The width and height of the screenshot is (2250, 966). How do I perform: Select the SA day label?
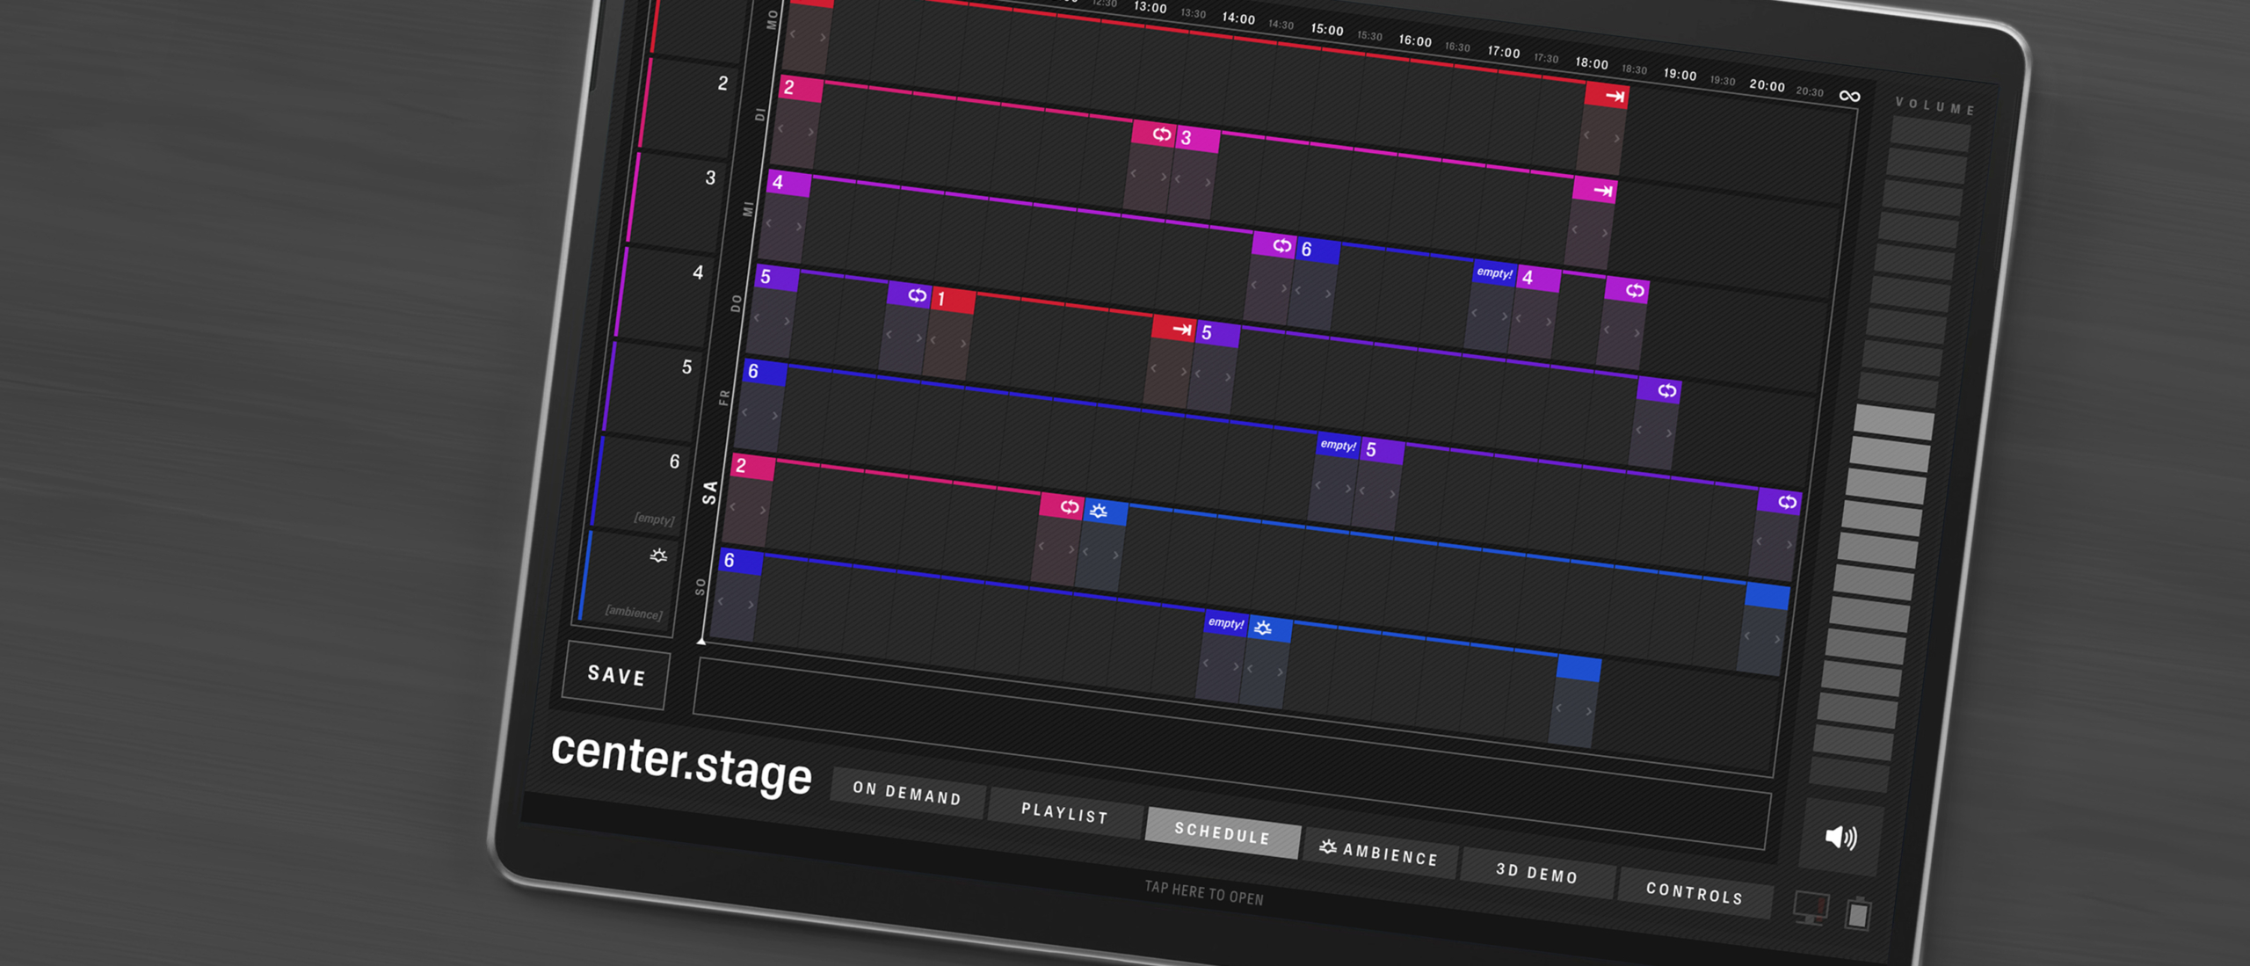point(709,493)
